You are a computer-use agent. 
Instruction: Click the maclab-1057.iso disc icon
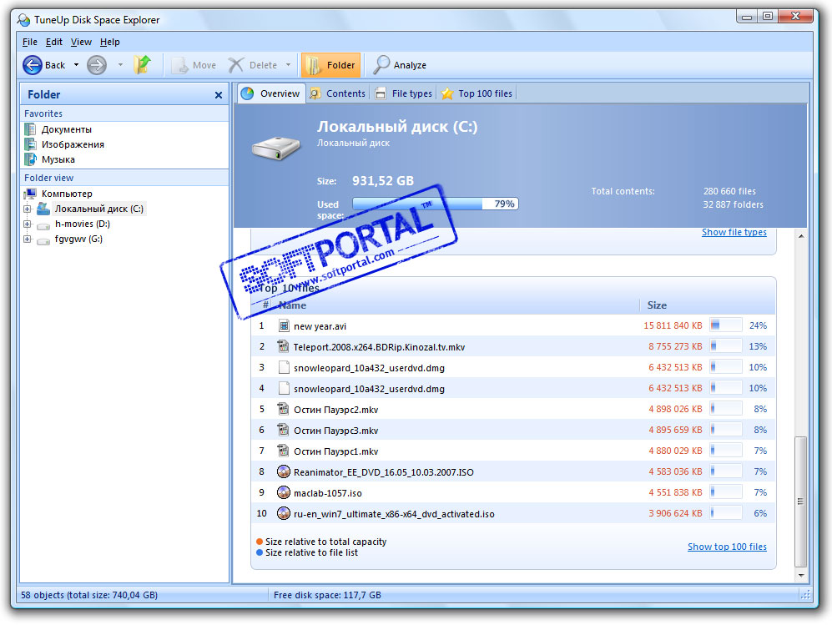[284, 492]
